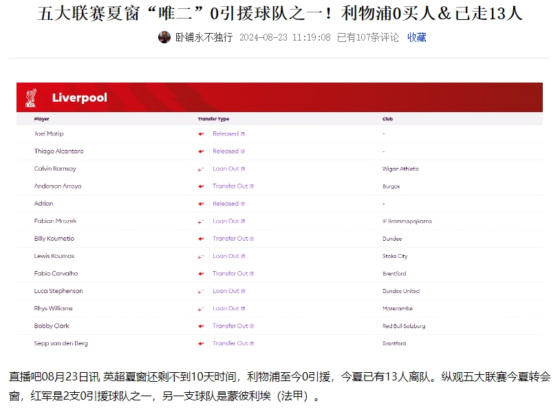This screenshot has width=560, height=410.
Task: Open the 已有107条评论 comments link
Action: click(x=368, y=37)
